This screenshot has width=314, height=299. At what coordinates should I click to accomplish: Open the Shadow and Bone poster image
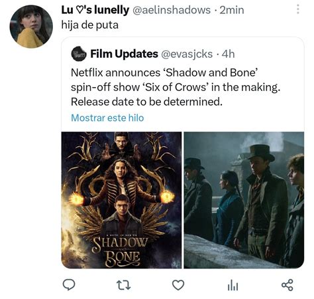(121, 200)
